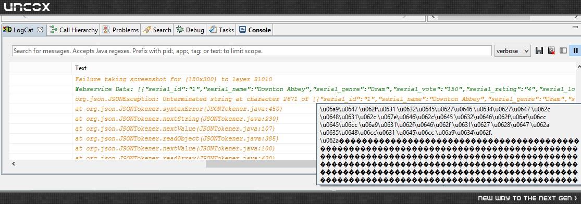Toggle the saved filters view panel
The width and height of the screenshot is (581, 204).
(x=563, y=50)
